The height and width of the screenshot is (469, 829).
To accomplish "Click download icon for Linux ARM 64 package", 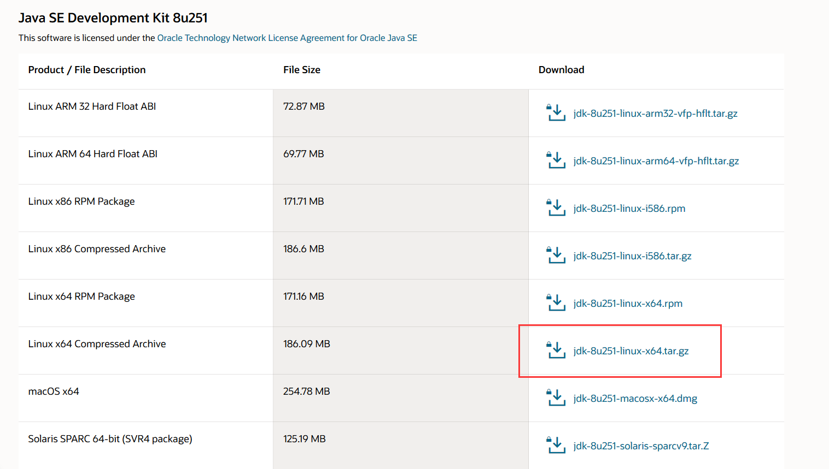I will pos(556,161).
